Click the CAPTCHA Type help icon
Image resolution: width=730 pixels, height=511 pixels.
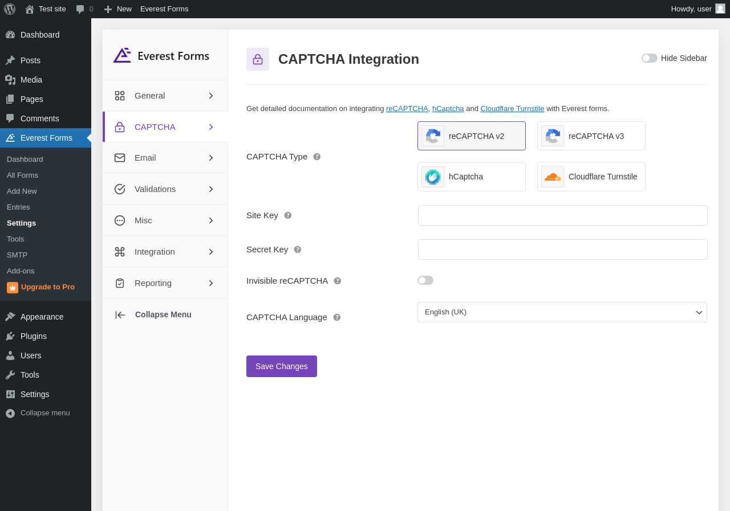317,157
